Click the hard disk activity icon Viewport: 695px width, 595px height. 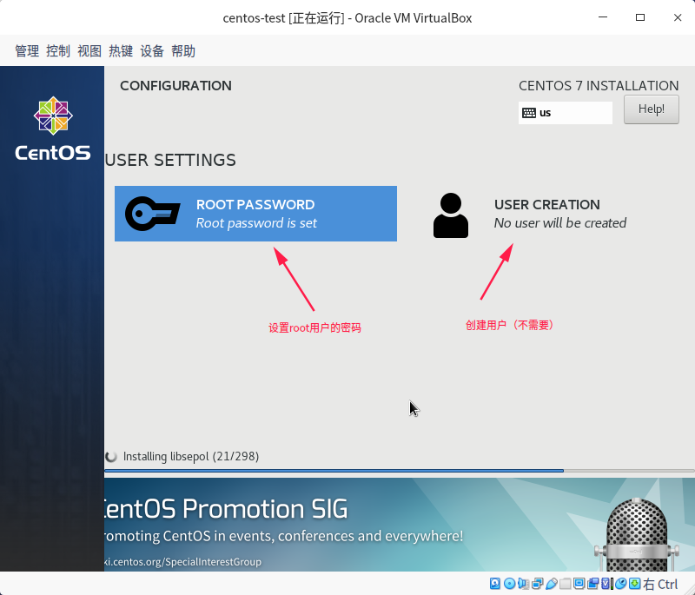pos(494,584)
